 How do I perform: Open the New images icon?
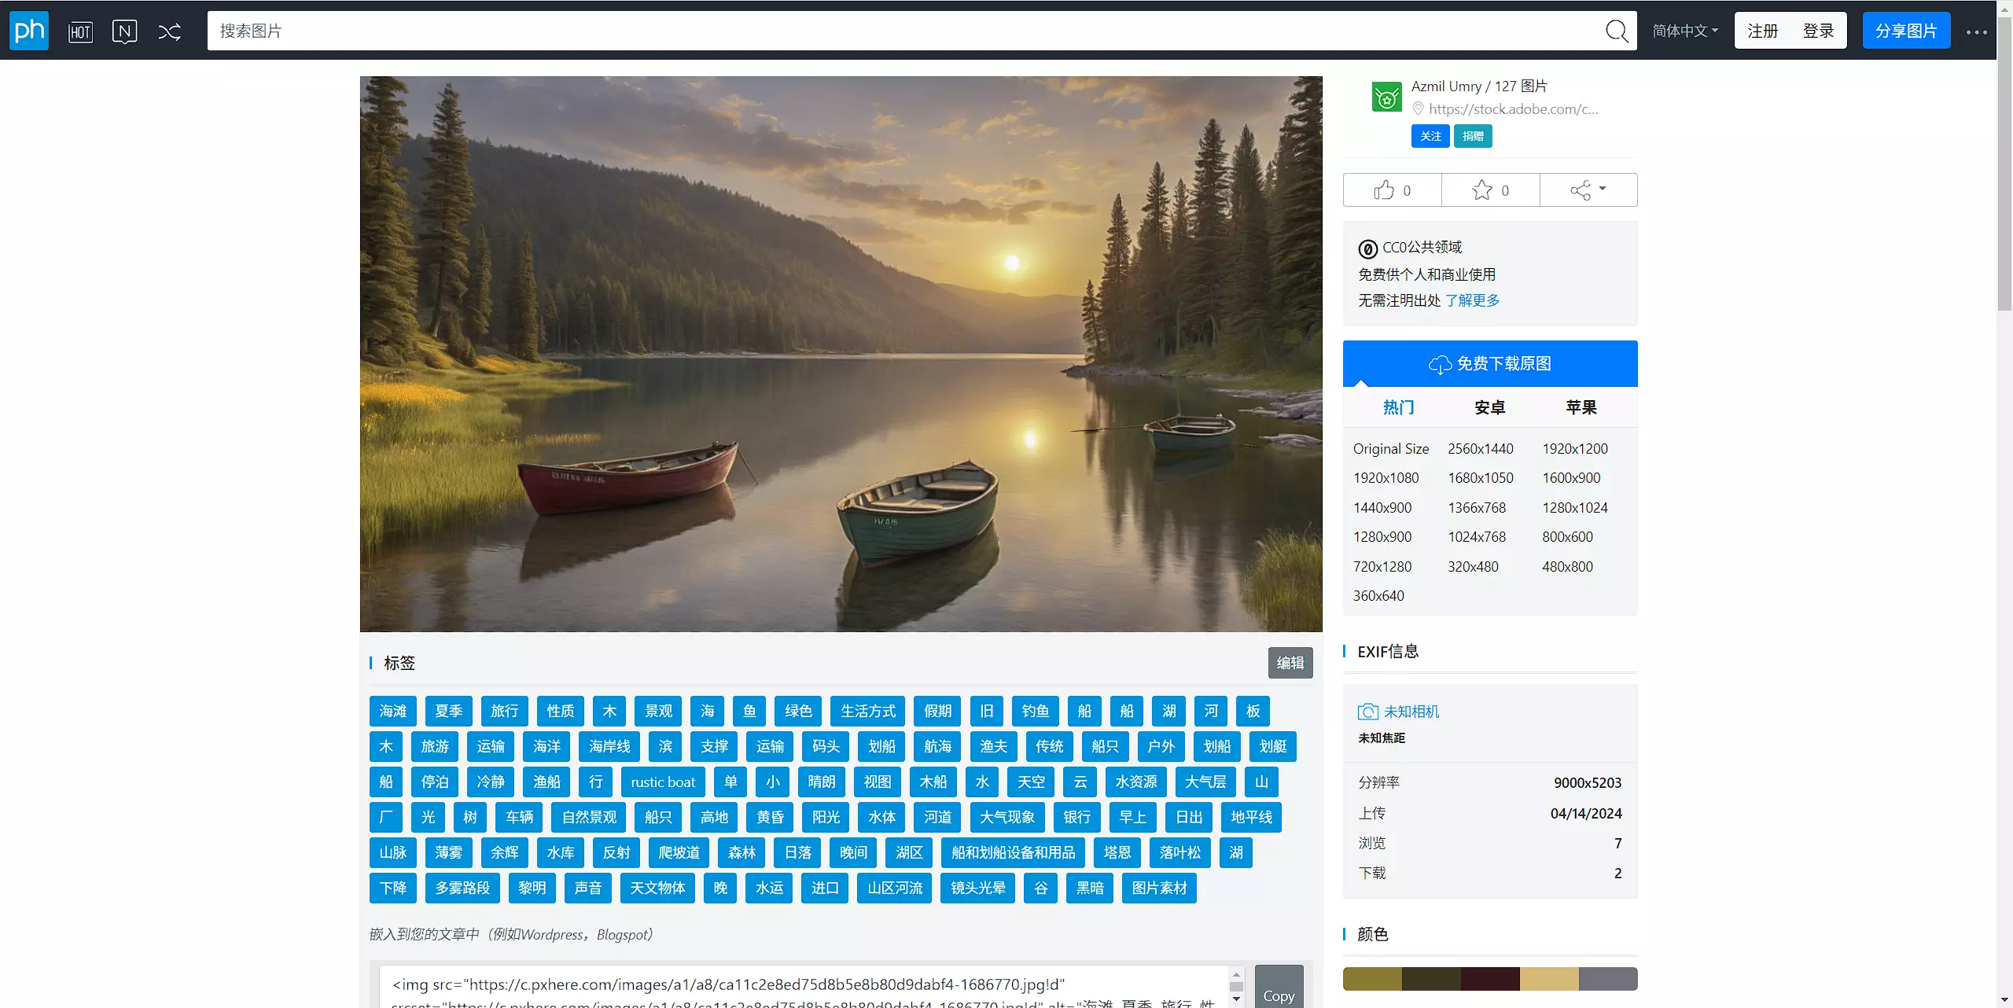click(124, 31)
